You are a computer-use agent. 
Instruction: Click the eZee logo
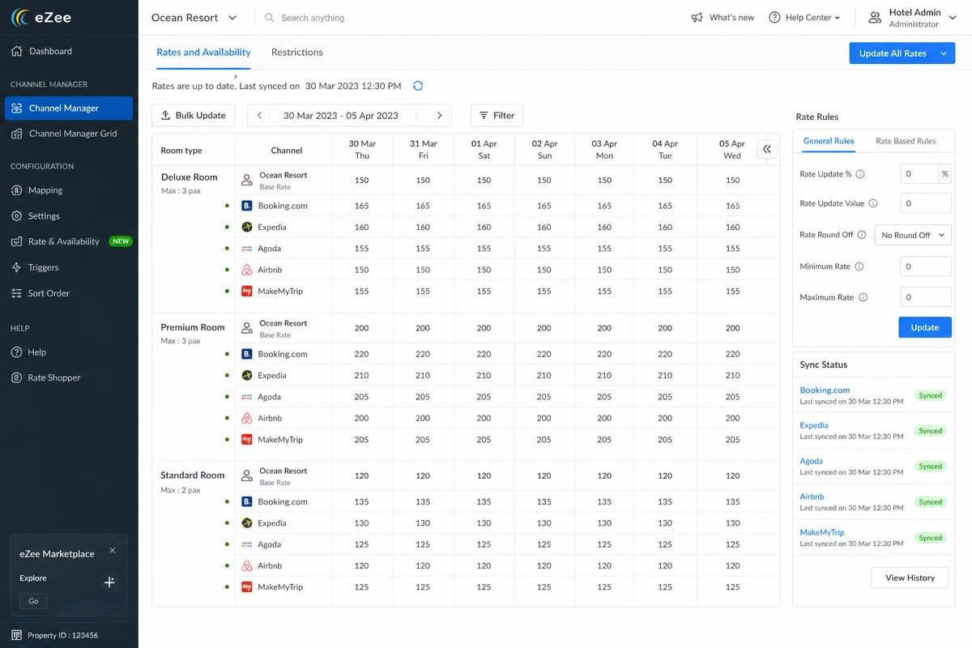(42, 18)
